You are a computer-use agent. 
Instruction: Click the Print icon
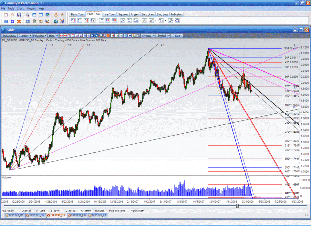pos(28,15)
